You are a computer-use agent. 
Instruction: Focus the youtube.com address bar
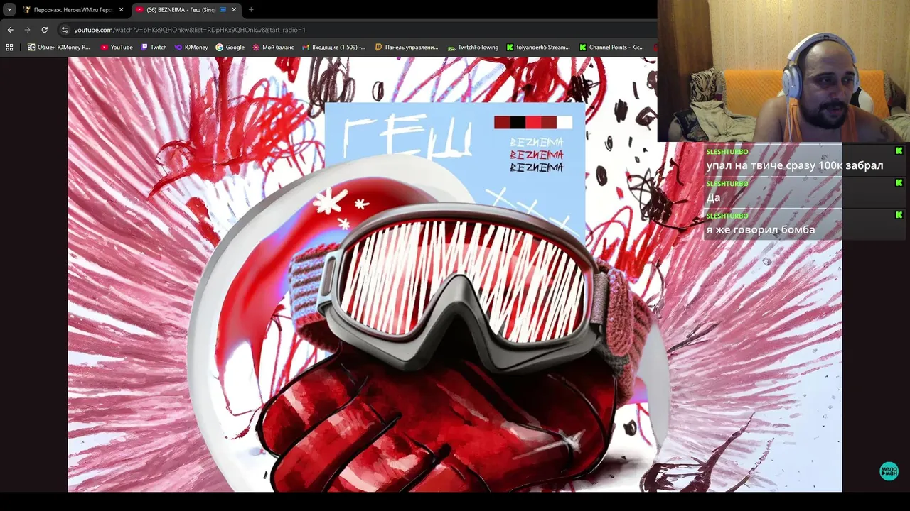click(x=355, y=30)
